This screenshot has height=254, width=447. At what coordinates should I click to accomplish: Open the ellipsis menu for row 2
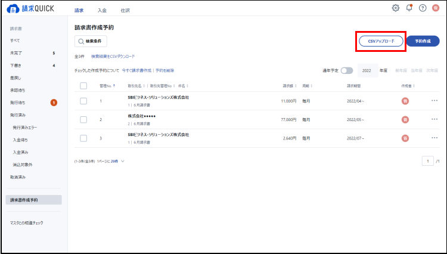(434, 119)
